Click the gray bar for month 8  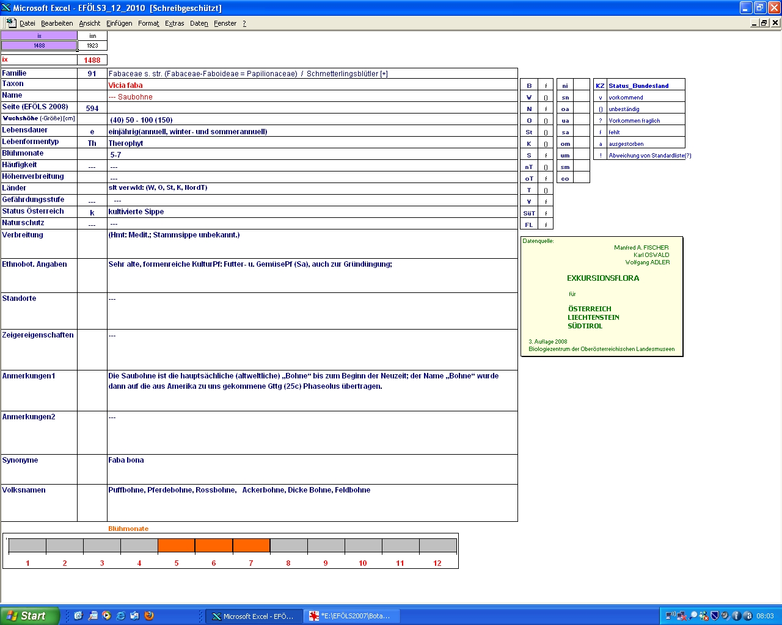288,546
